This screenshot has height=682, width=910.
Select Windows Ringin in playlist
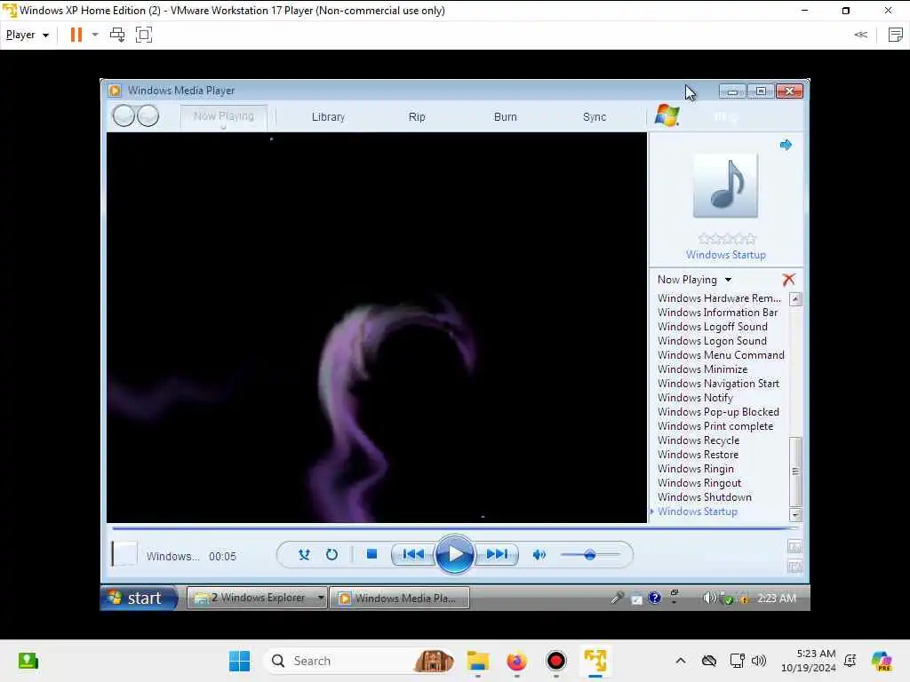[x=695, y=469]
